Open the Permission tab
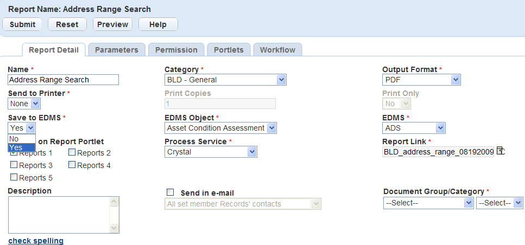Viewport: 525px width, 245px height. click(x=176, y=50)
